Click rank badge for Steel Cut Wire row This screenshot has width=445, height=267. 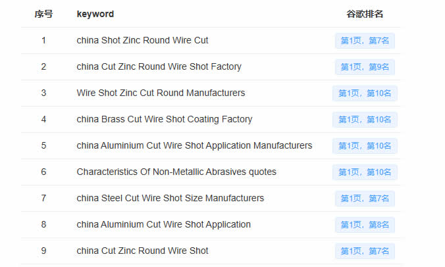pos(365,199)
